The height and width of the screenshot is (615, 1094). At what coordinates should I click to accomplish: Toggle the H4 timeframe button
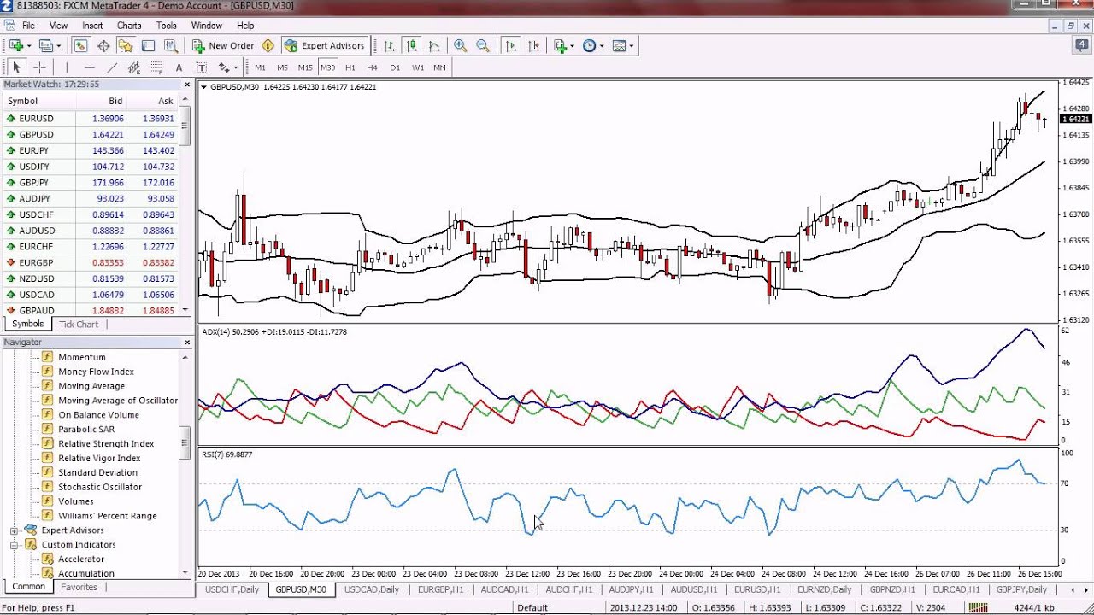(372, 67)
